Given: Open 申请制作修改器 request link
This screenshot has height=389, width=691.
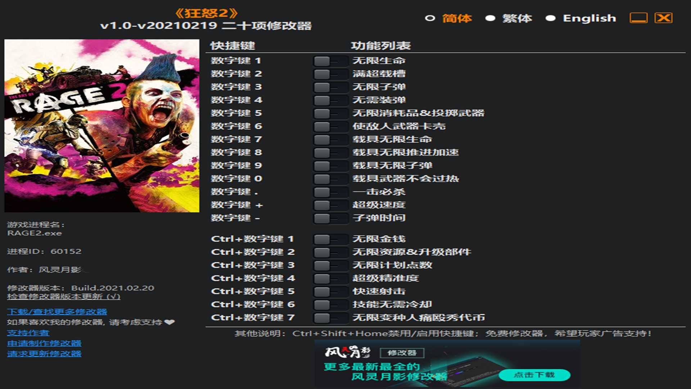Looking at the screenshot, I should 44,344.
